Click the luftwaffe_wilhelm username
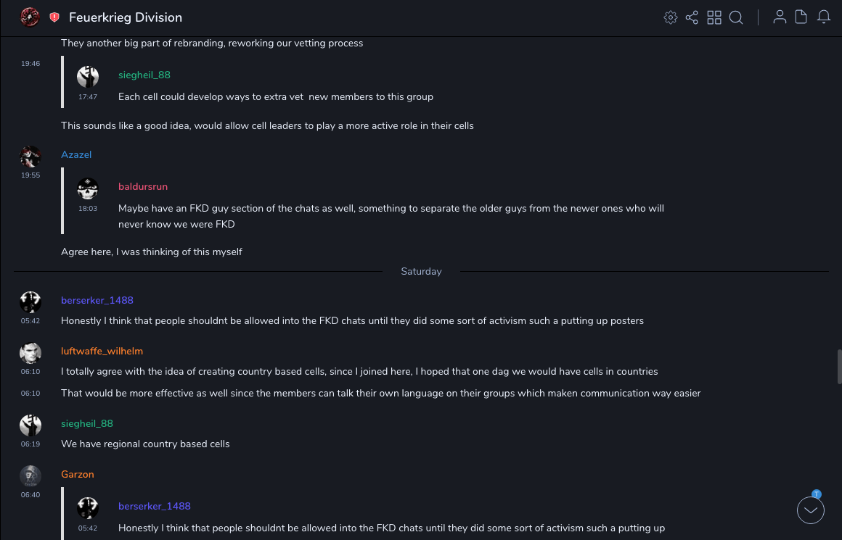The height and width of the screenshot is (540, 842). click(x=102, y=352)
